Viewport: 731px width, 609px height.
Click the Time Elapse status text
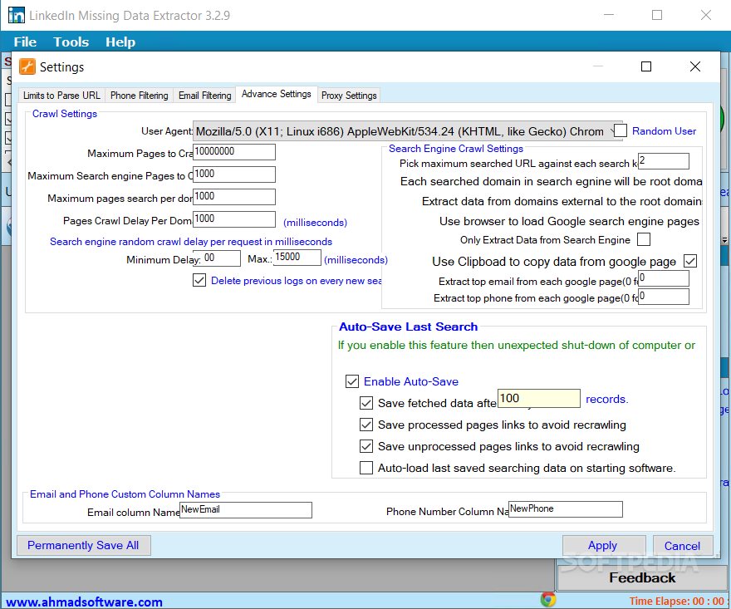[677, 601]
